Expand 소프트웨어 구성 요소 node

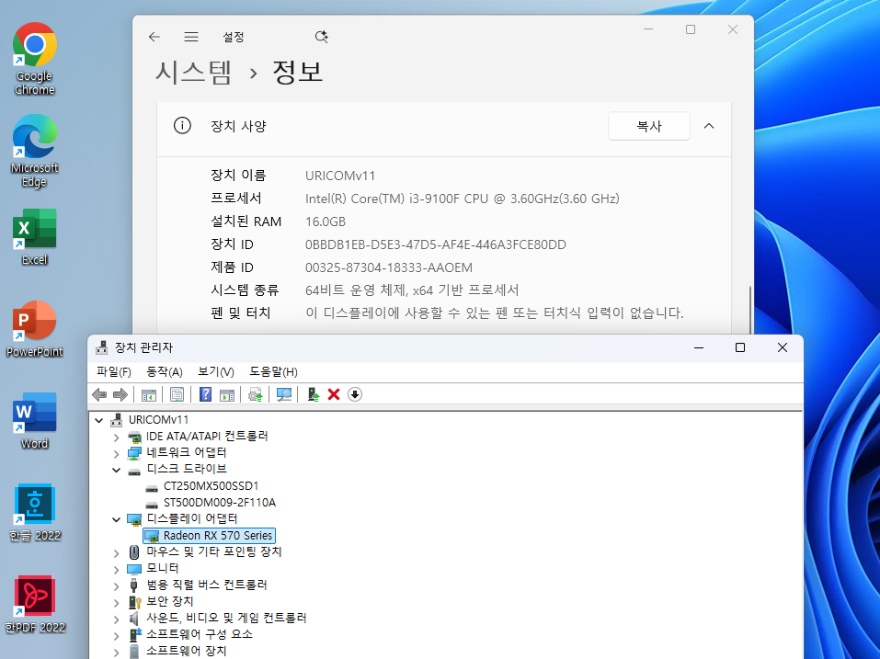click(x=116, y=635)
